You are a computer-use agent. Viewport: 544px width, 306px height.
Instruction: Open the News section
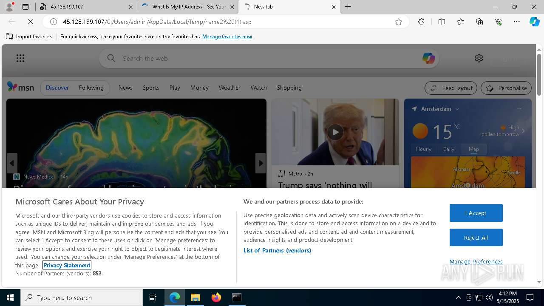(125, 88)
